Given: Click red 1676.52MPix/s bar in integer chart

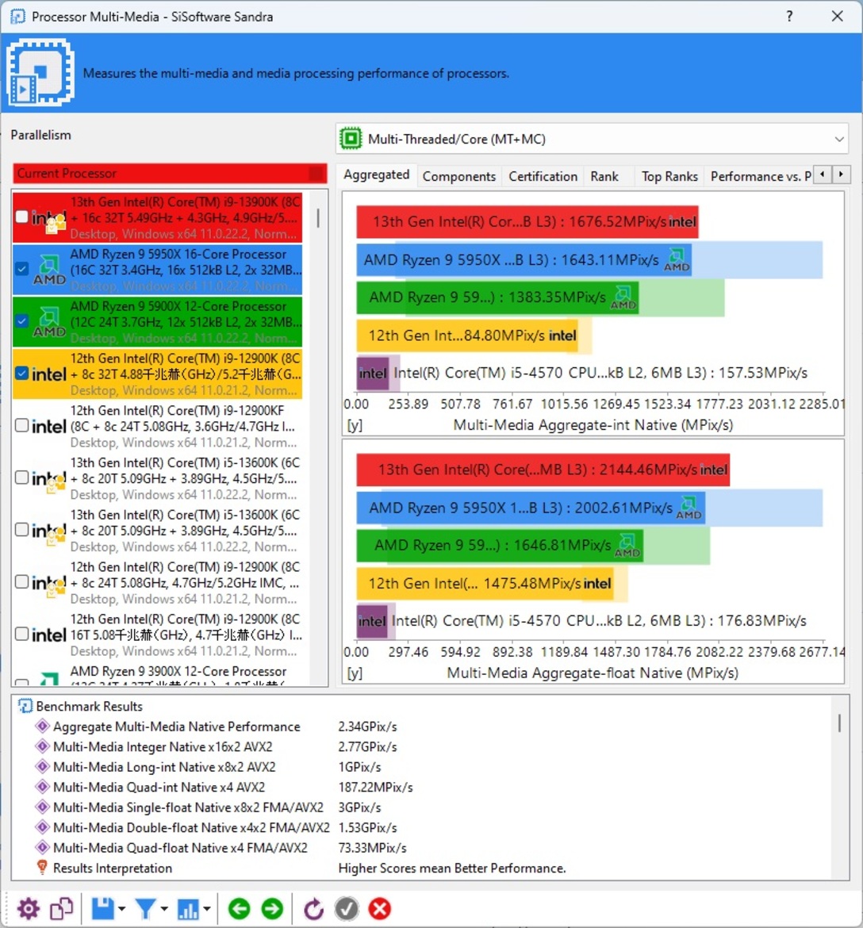Looking at the screenshot, I should coord(527,222).
